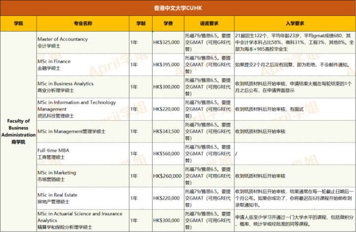The height and width of the screenshot is (232, 356).
Task: Click the language requirement cell for Master of Accountancy
Action: [x=209, y=43]
